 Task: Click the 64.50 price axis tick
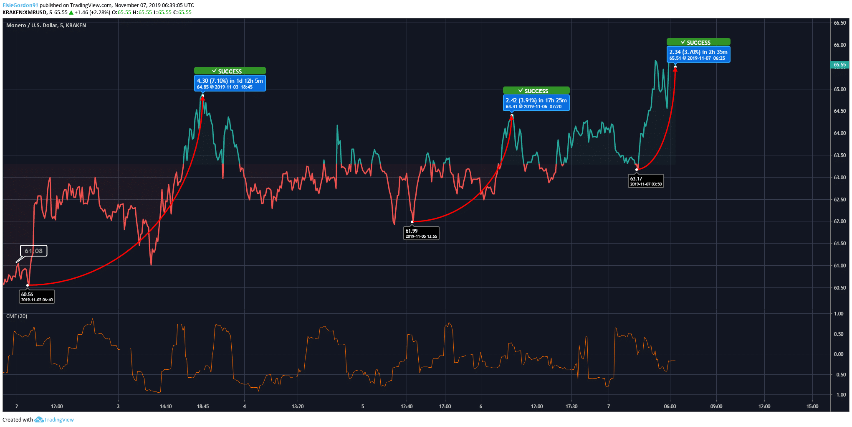click(x=840, y=111)
